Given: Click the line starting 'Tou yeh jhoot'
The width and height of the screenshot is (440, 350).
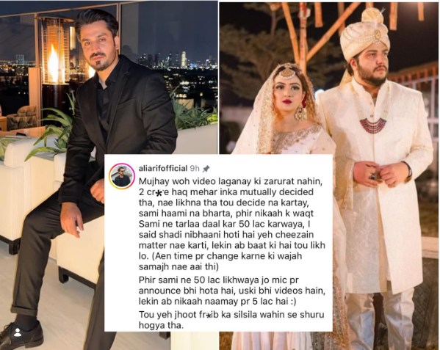Looking at the screenshot, I should pos(231,320).
